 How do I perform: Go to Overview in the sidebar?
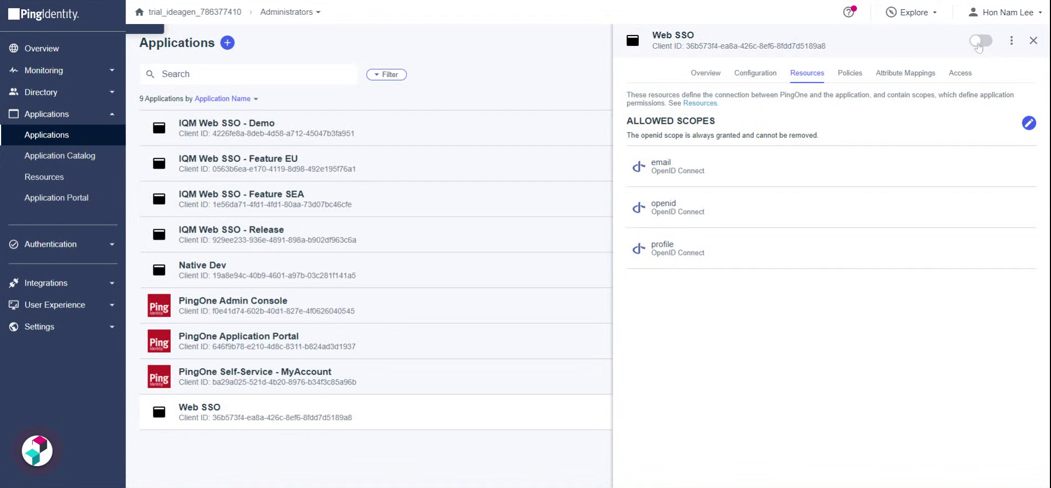42,48
